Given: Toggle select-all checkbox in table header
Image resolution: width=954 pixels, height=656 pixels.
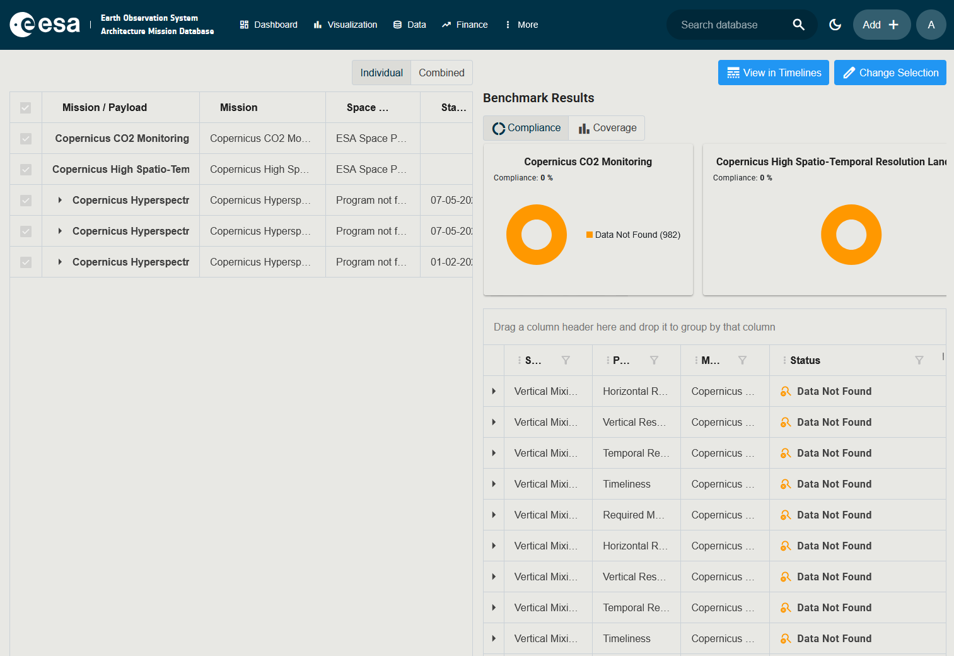Looking at the screenshot, I should pyautogui.click(x=25, y=107).
